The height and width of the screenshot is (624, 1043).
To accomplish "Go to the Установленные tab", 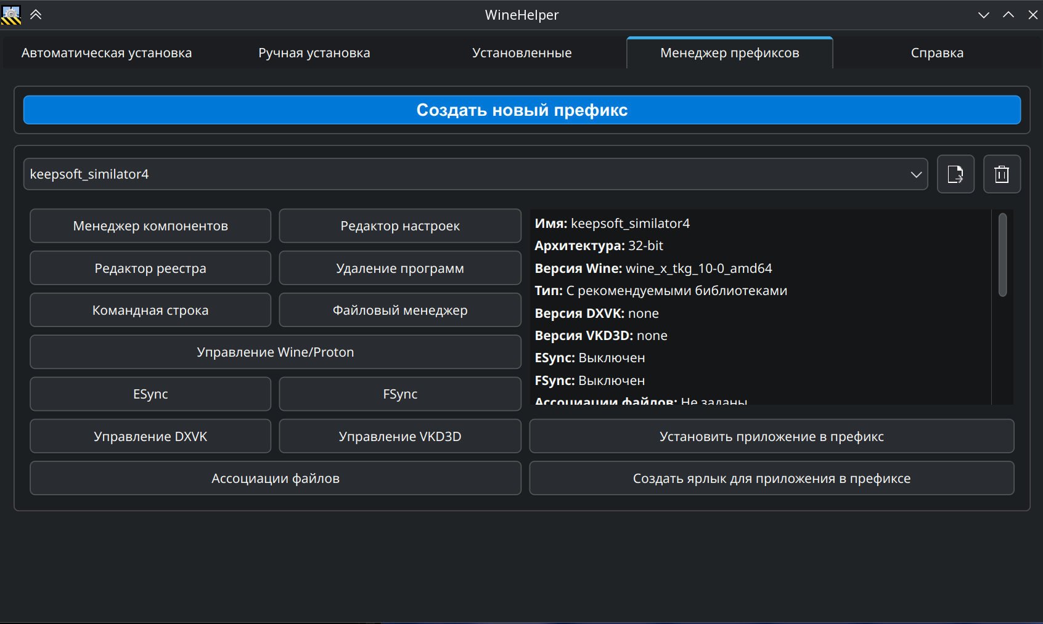I will point(521,53).
